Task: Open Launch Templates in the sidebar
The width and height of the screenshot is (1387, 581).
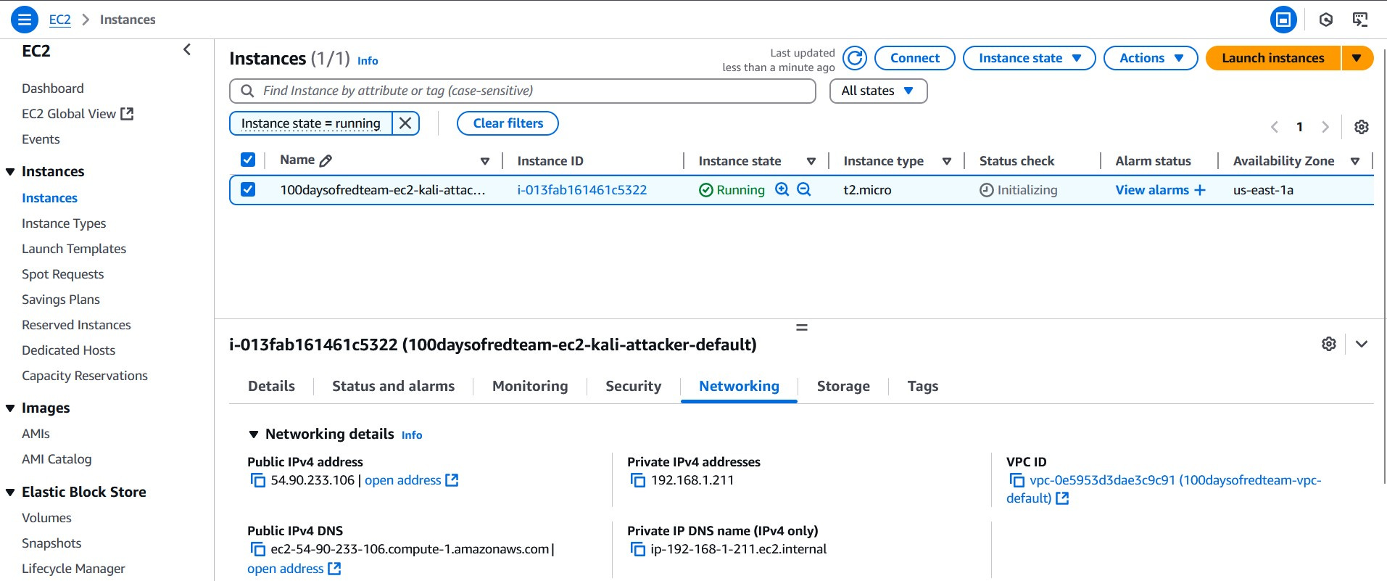Action: (x=74, y=249)
